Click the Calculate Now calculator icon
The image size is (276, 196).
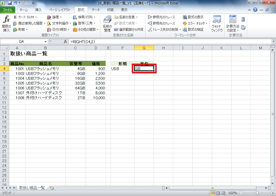pos(243,19)
